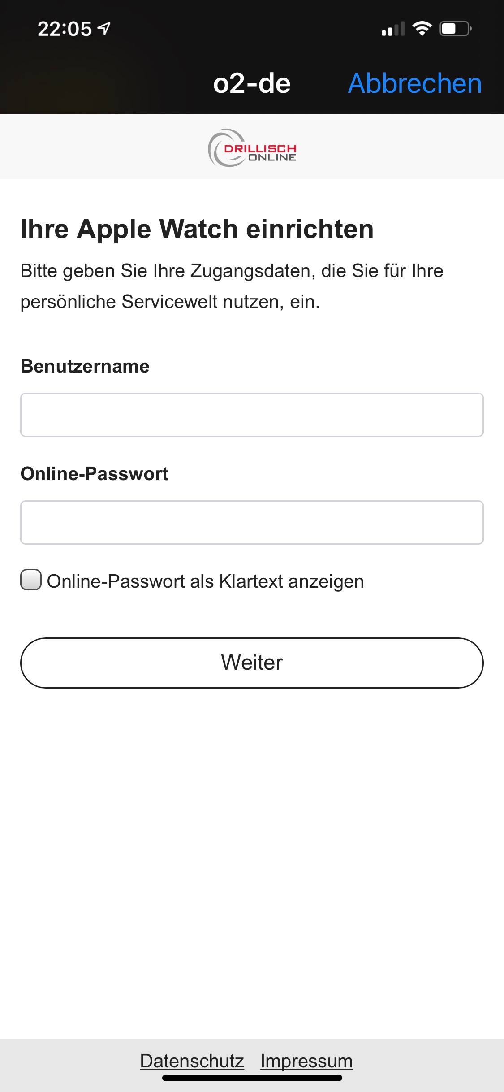Click the Benutzername field label
Image resolution: width=504 pixels, height=1092 pixels.
[85, 366]
